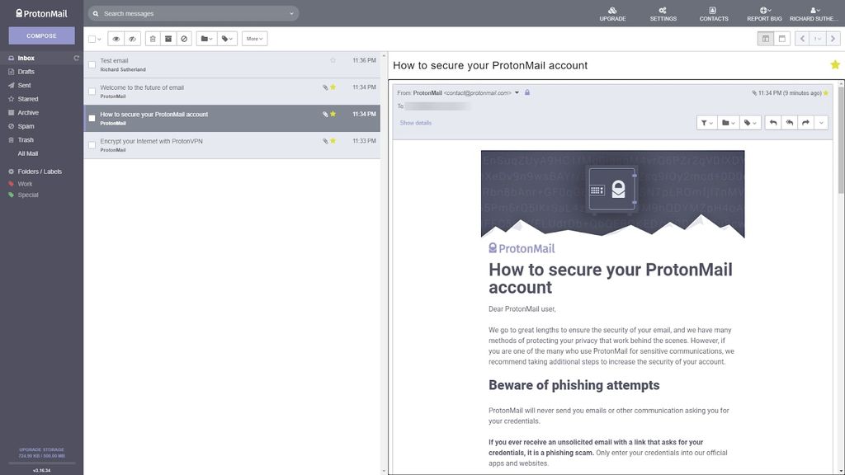
Task: Mark selected messages as unread
Action: [x=131, y=38]
